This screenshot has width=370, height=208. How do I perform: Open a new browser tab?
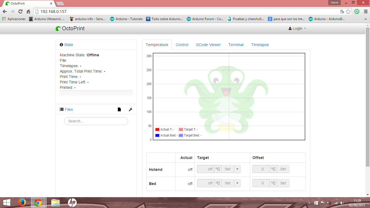[x=60, y=4]
